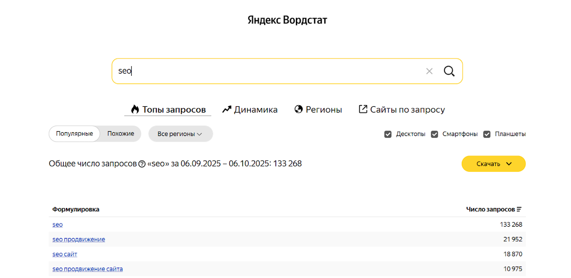Click the globe icon of Регионы
Image resolution: width=571 pixels, height=278 pixels.
click(298, 109)
